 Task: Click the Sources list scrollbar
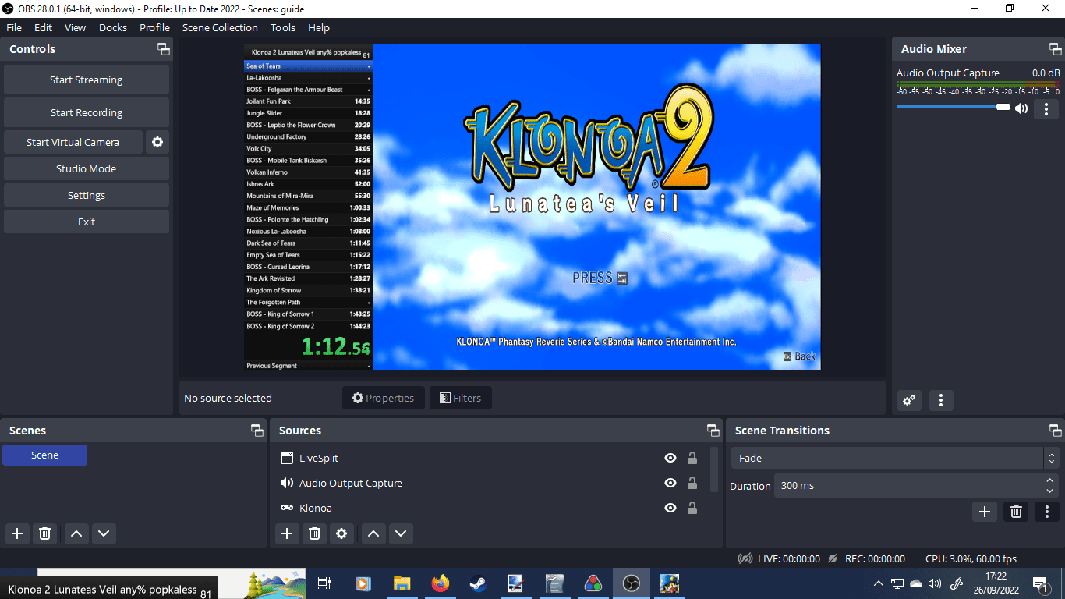pyautogui.click(x=715, y=469)
